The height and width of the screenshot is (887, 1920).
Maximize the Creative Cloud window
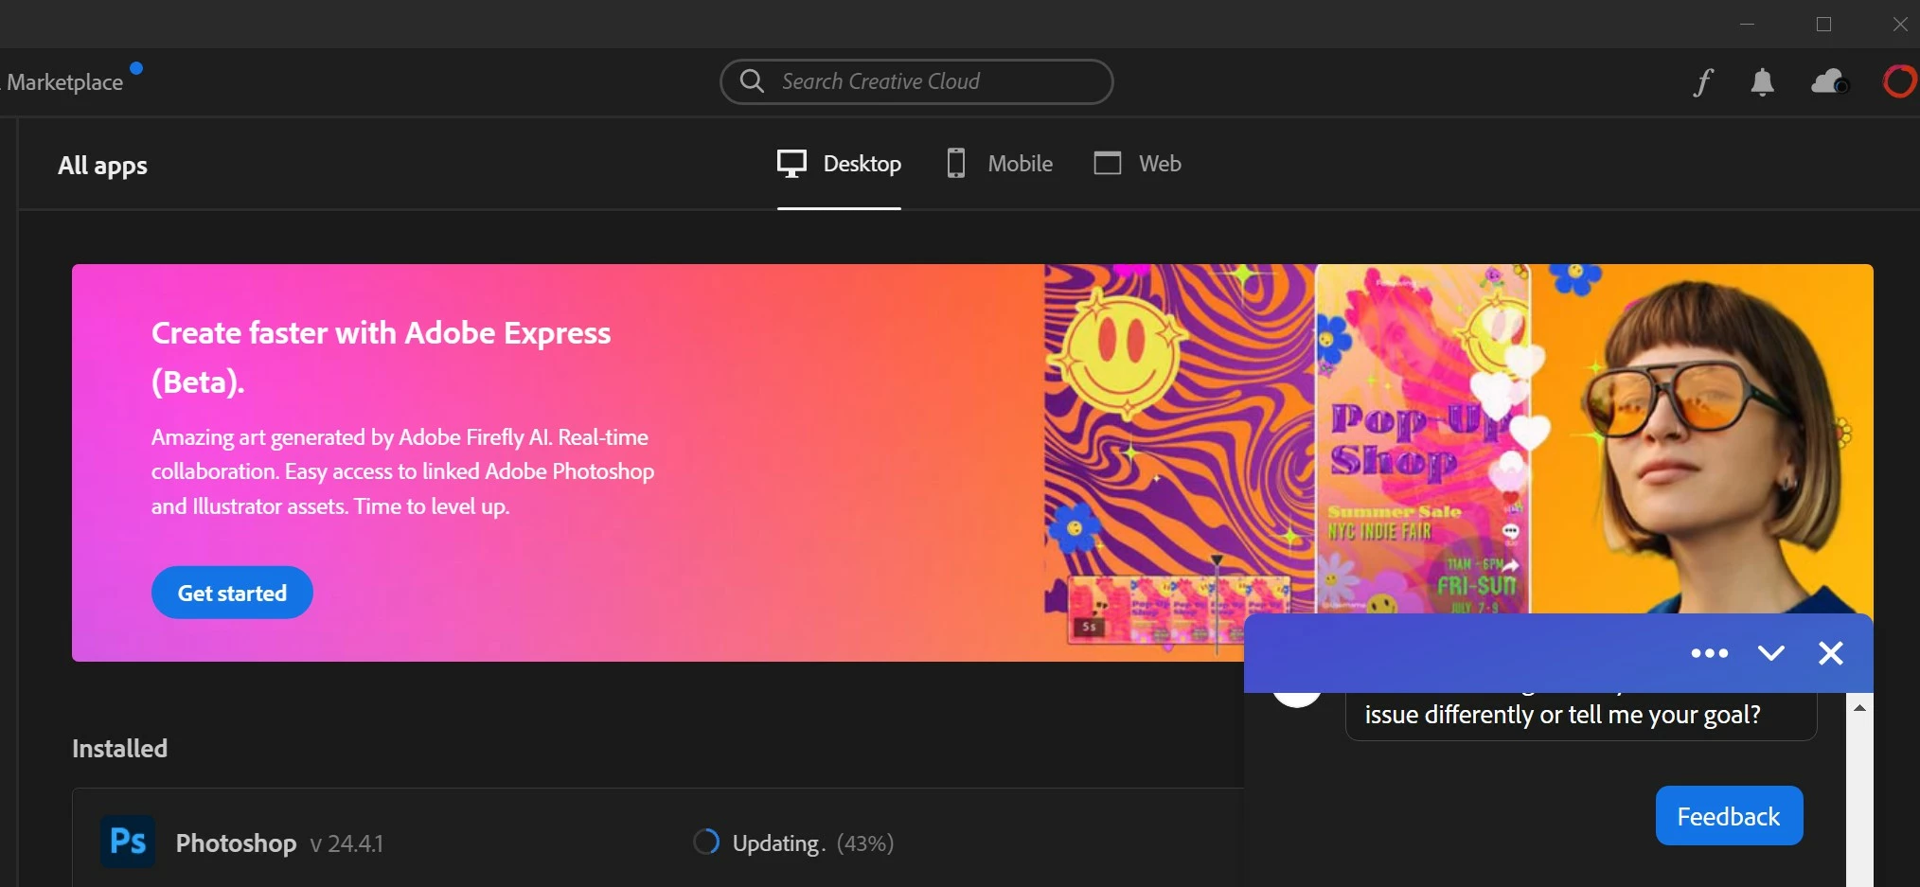[x=1823, y=24]
